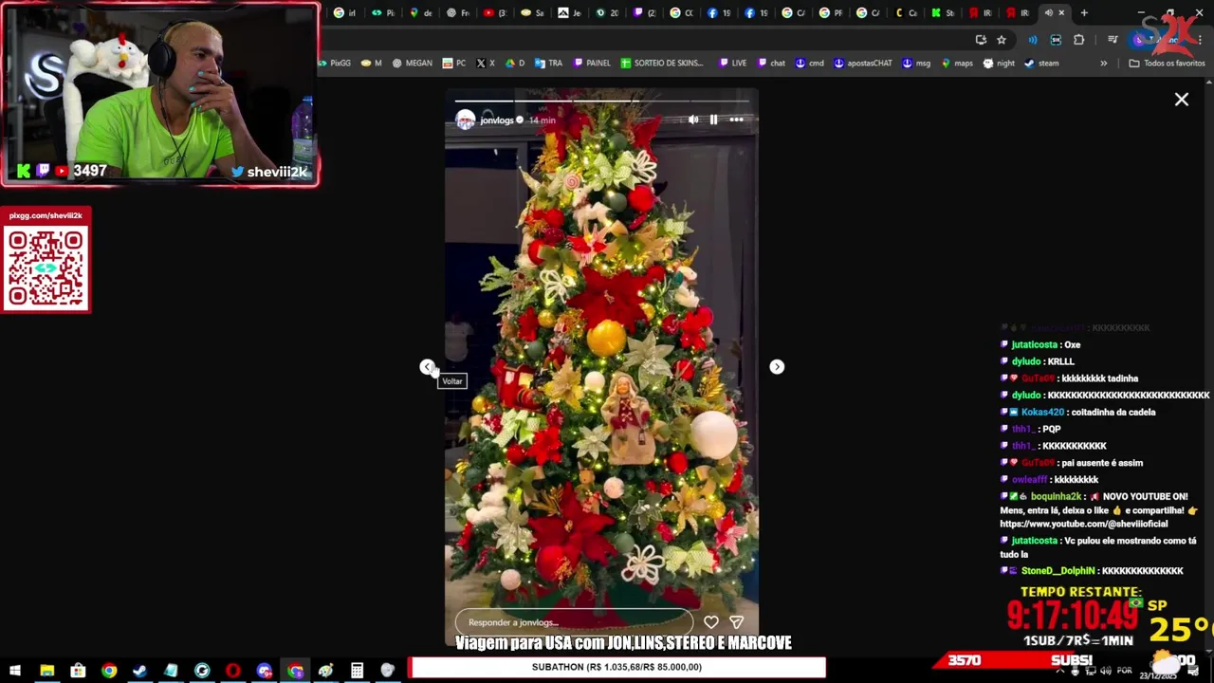Viewport: 1214px width, 683px height.
Task: Close the story viewer with the X
Action: click(x=1182, y=99)
